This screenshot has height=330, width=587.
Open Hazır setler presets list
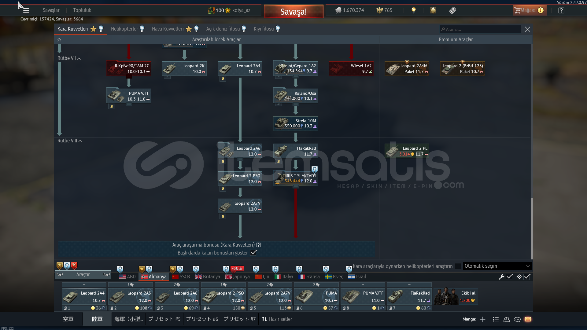pyautogui.click(x=277, y=319)
